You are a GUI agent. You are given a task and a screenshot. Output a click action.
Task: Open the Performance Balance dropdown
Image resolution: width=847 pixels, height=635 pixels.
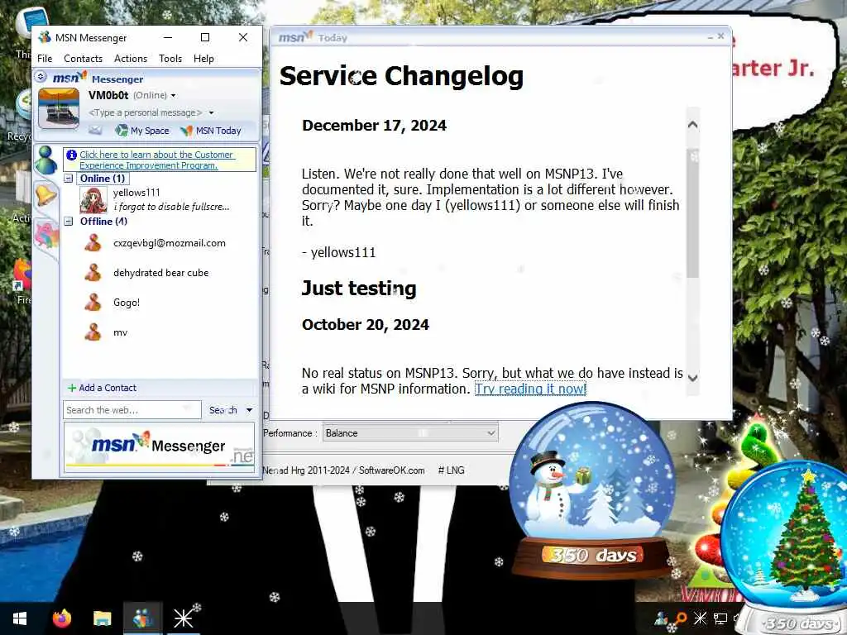click(x=410, y=433)
